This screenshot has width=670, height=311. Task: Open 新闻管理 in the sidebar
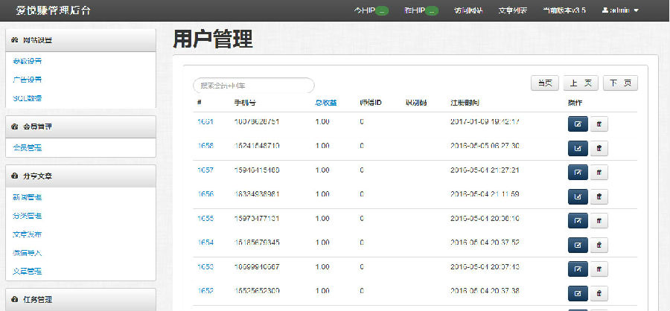pos(28,197)
